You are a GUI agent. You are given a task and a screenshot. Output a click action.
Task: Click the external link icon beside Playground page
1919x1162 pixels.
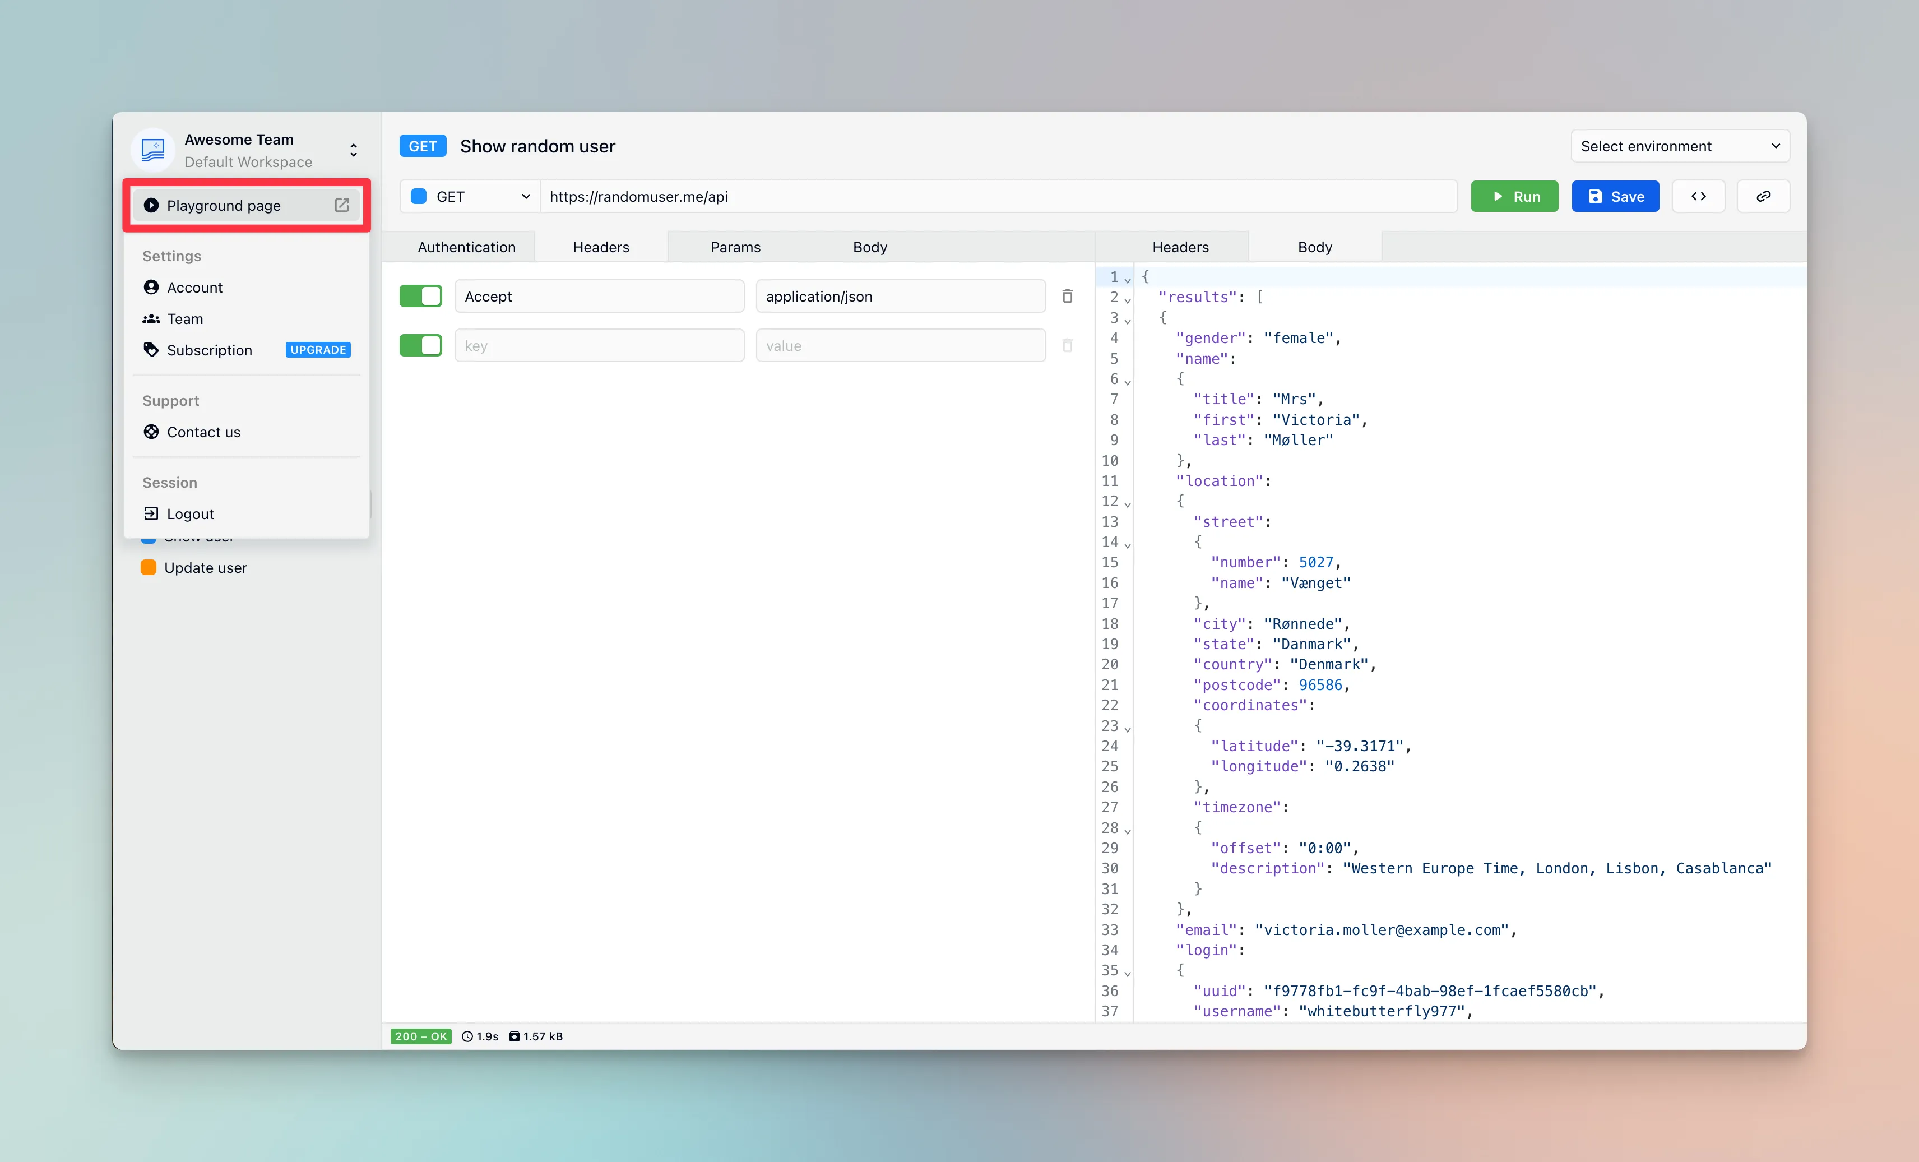pyautogui.click(x=341, y=205)
